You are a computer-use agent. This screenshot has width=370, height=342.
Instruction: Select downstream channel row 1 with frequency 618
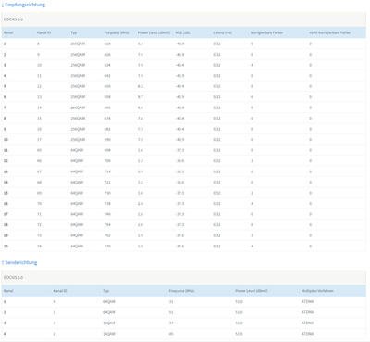(x=184, y=44)
